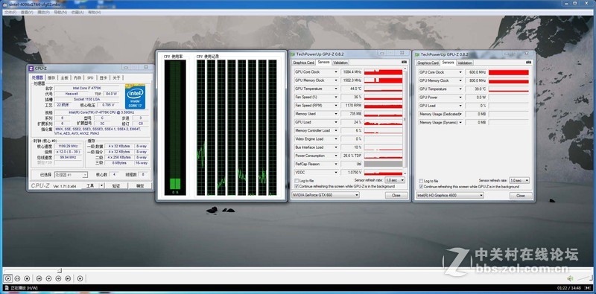Switch to 内存 tab in CPU-Z
The image size is (596, 294).
pyautogui.click(x=77, y=77)
